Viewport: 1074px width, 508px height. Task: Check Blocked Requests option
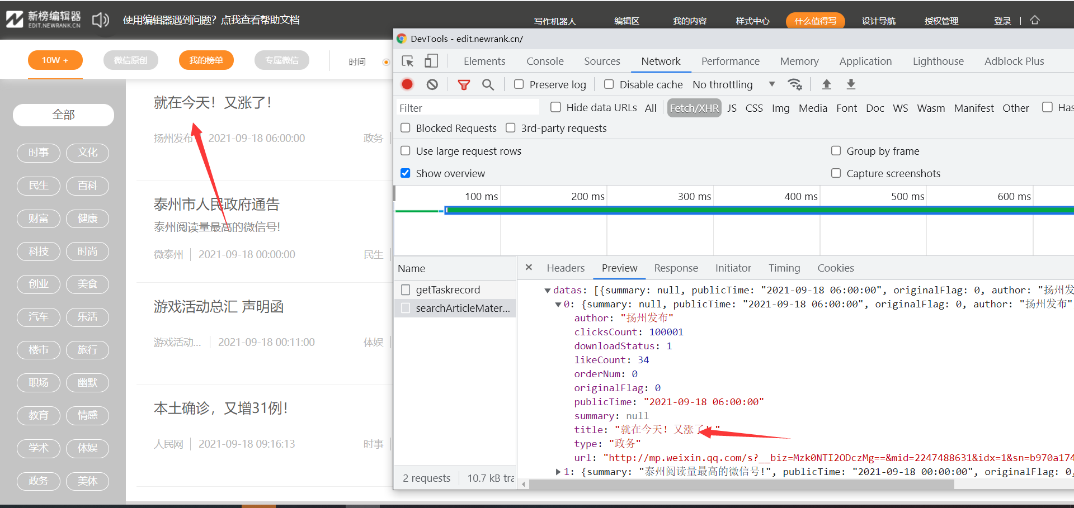[x=406, y=128]
